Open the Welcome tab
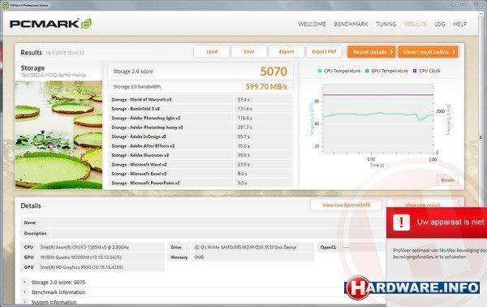This screenshot has height=307, width=487. tap(312, 24)
